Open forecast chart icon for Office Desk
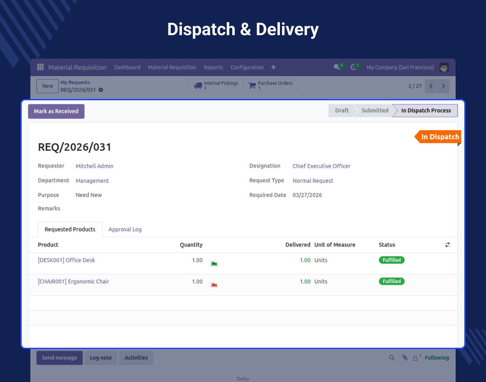The width and height of the screenshot is (486, 382). pos(214,263)
